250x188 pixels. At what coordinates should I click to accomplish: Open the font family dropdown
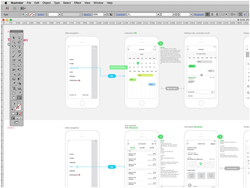pos(158,14)
